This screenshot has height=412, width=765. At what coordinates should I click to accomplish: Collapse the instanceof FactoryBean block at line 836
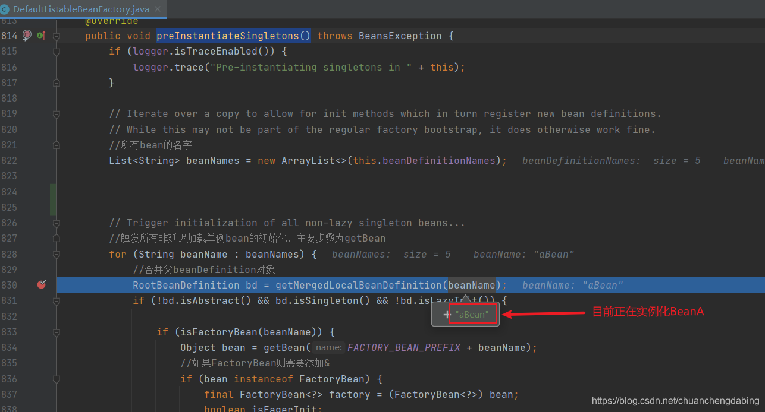pos(57,379)
